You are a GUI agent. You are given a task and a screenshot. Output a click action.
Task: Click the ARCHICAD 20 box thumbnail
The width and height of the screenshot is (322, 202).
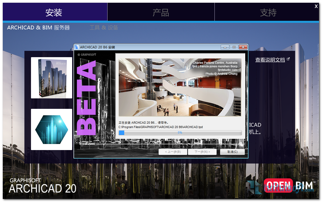tap(52, 78)
